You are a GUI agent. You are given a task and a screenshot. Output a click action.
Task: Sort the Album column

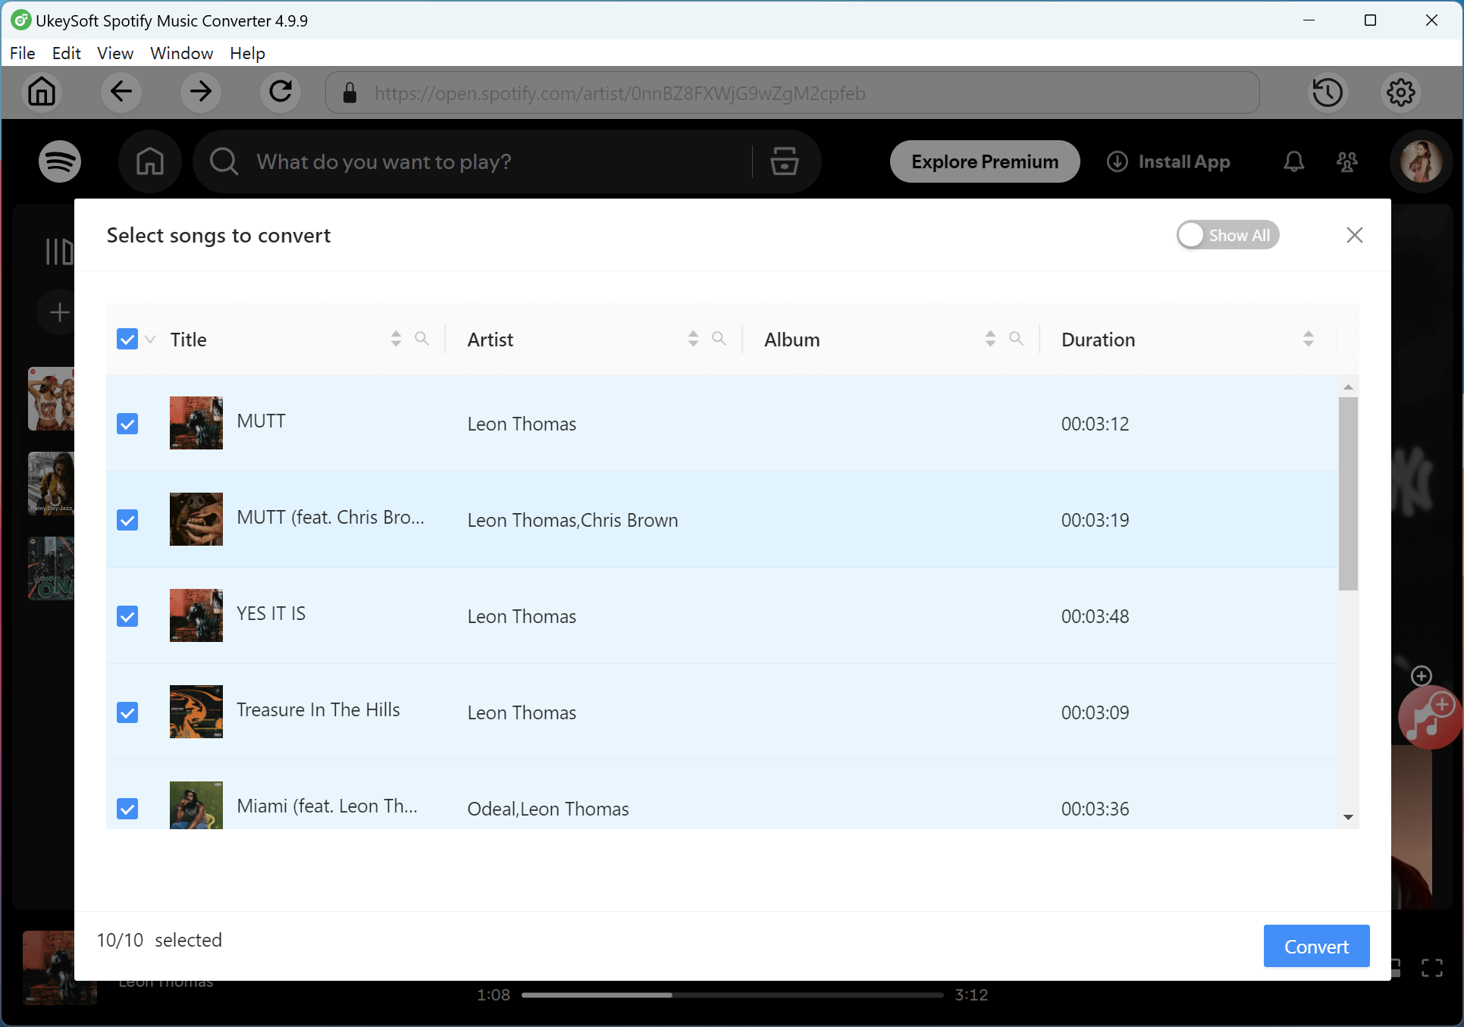click(989, 339)
